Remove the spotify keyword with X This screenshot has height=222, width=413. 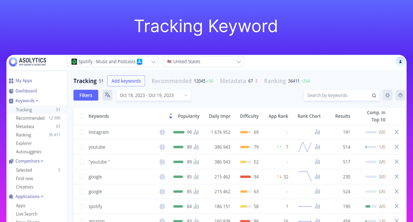click(x=396, y=206)
